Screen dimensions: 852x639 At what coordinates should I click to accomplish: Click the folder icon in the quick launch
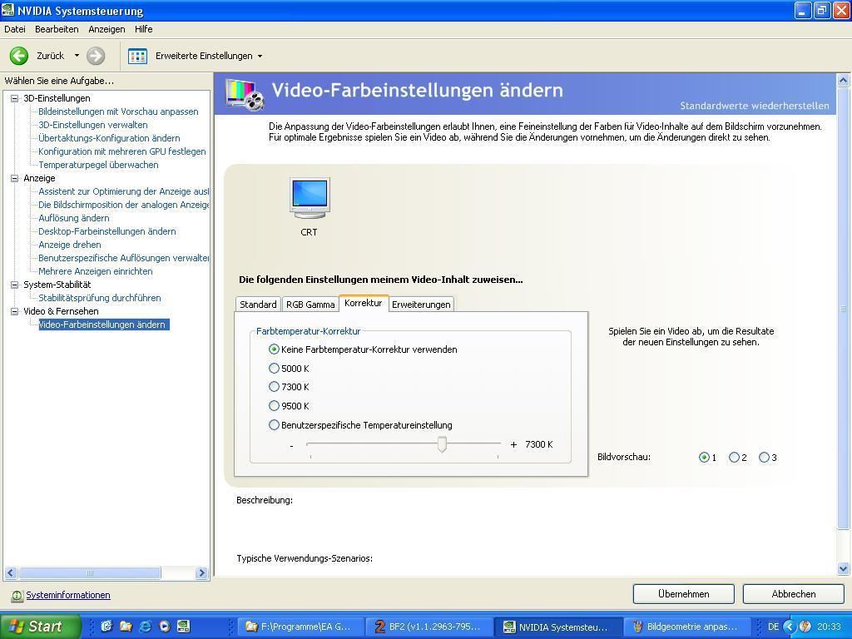point(126,627)
